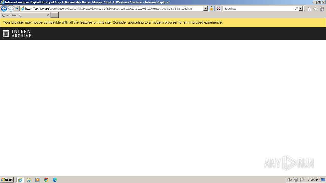This screenshot has height=183, width=326.
Task: Stop loading the page with the X button
Action: click(219, 9)
